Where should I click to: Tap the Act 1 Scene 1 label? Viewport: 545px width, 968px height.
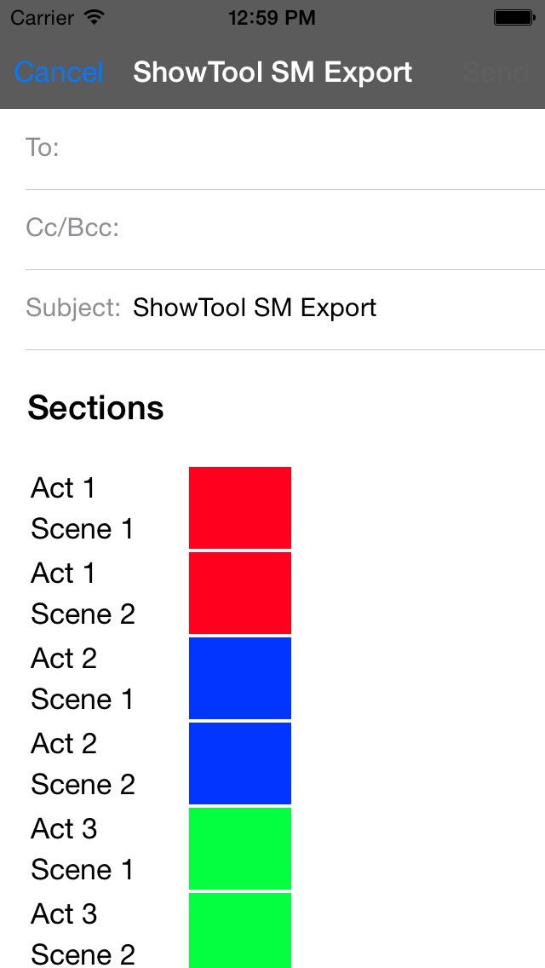click(x=82, y=508)
